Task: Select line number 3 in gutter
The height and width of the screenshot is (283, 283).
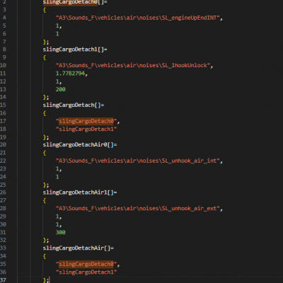Action: [4, 10]
